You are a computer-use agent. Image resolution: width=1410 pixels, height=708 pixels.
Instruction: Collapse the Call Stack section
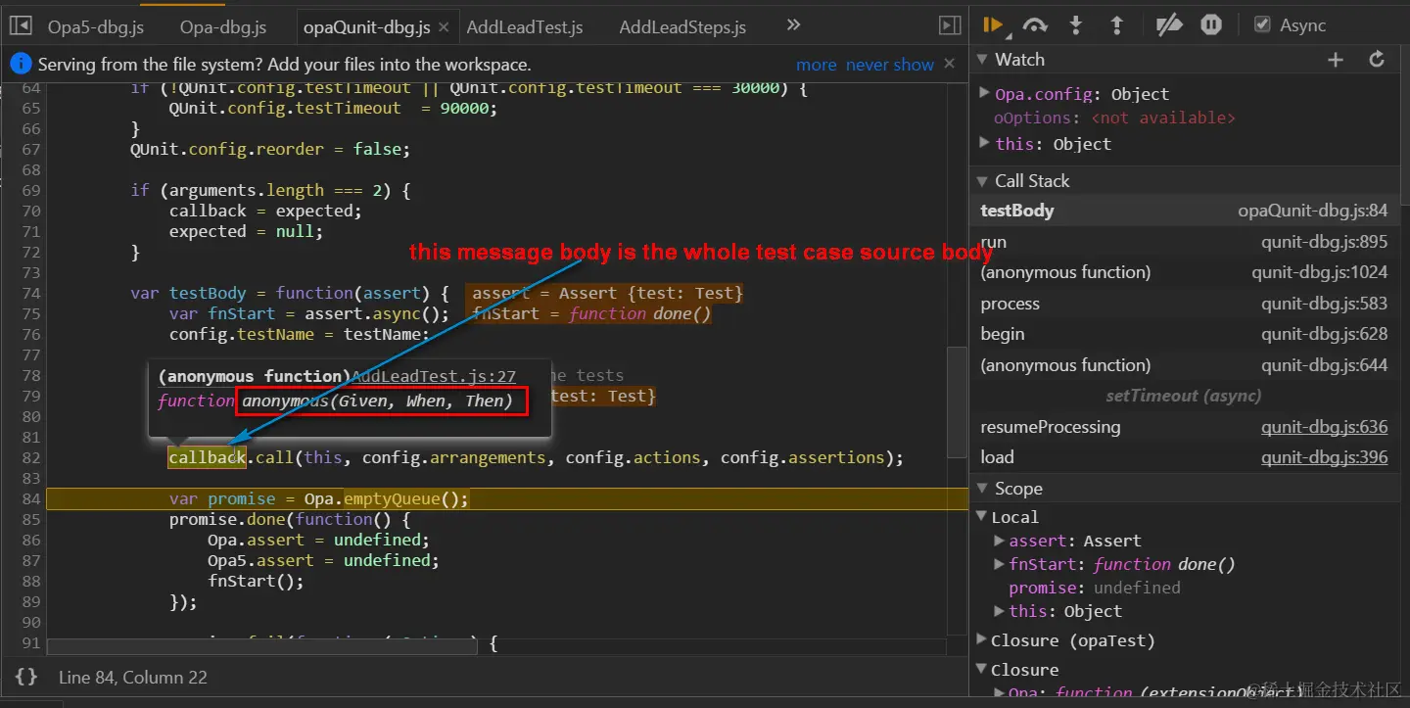pyautogui.click(x=983, y=181)
